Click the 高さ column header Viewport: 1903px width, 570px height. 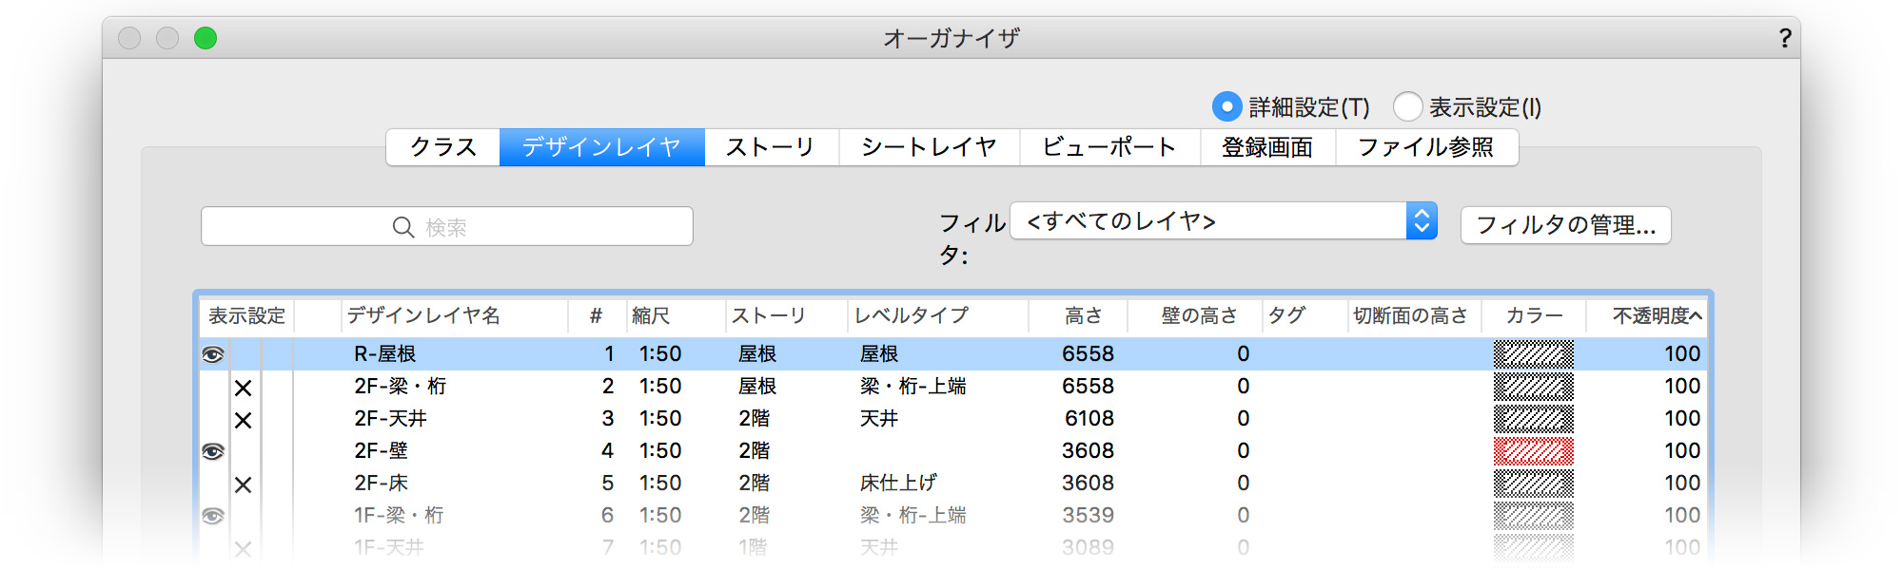1078,315
